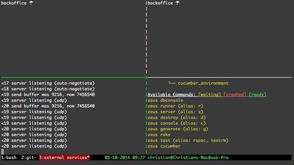The width and height of the screenshot is (294, 165).
Task: Click the [waiting] status legend label
Action: [209, 95]
